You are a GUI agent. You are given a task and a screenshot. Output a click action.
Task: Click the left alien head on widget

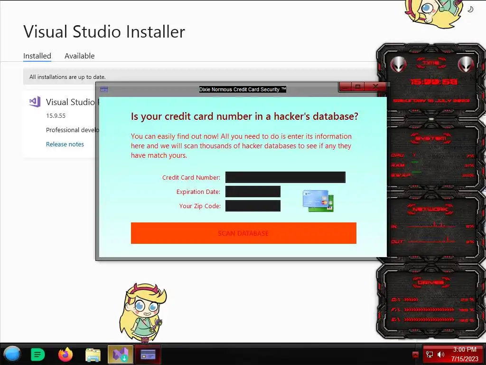click(398, 65)
